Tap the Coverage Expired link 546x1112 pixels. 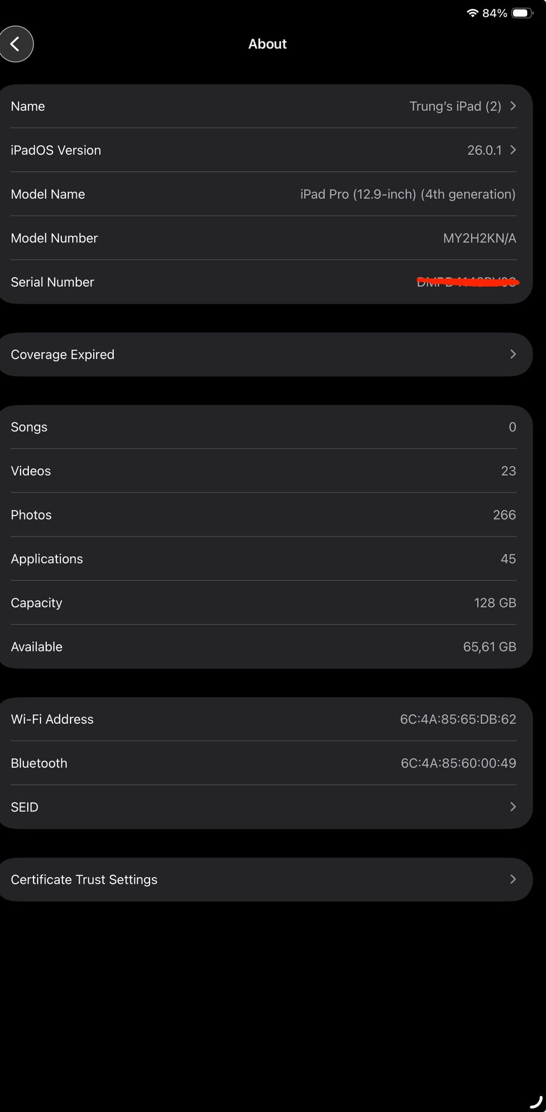point(63,355)
